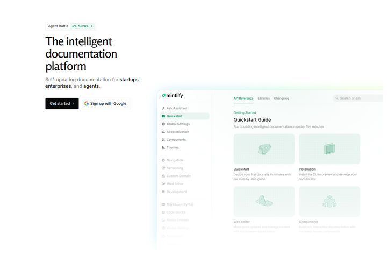This screenshot has width=387, height=262.
Task: Click the word startups in tagline
Action: [129, 80]
